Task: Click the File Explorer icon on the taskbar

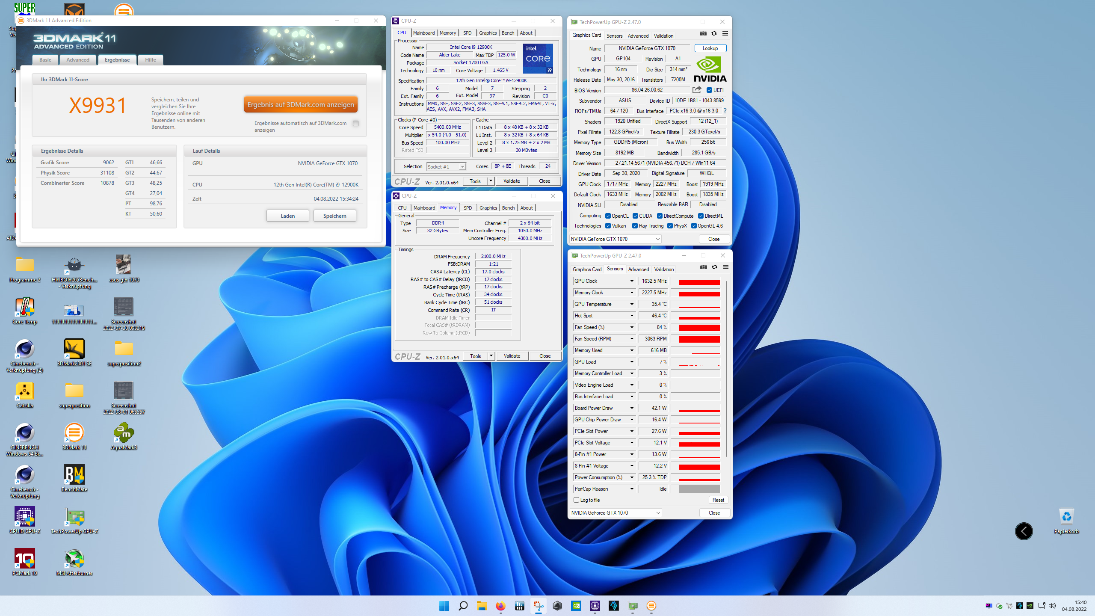Action: (482, 606)
